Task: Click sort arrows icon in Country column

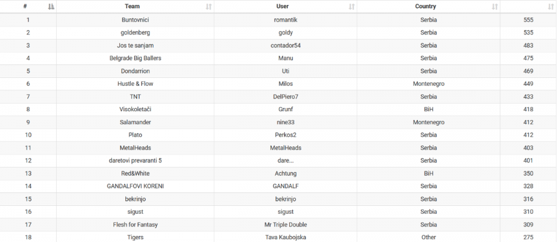Action: point(495,7)
